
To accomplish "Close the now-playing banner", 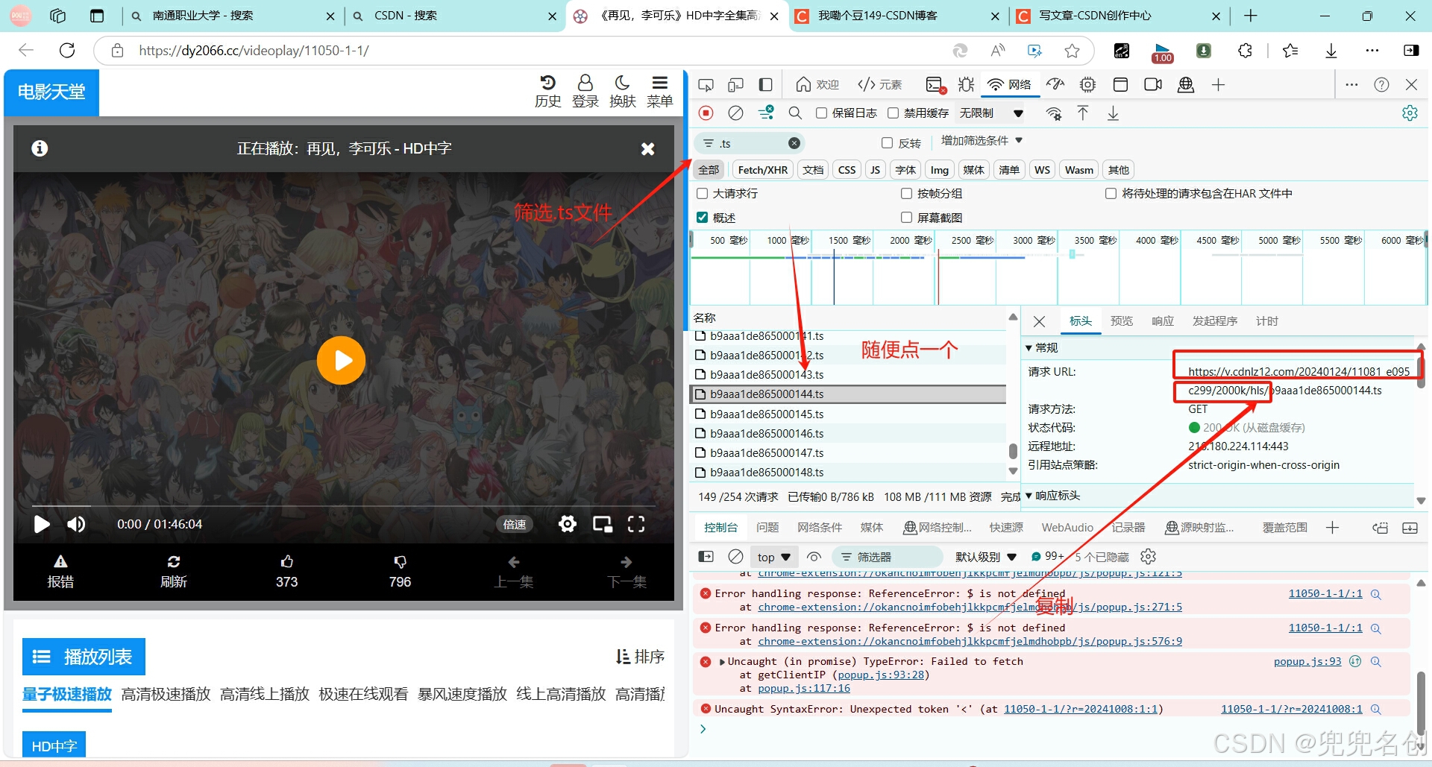I will point(648,149).
